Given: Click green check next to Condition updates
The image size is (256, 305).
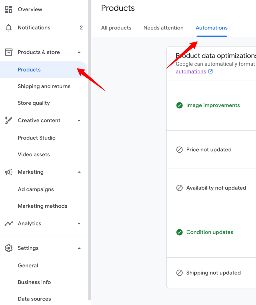Looking at the screenshot, I should pos(179,232).
